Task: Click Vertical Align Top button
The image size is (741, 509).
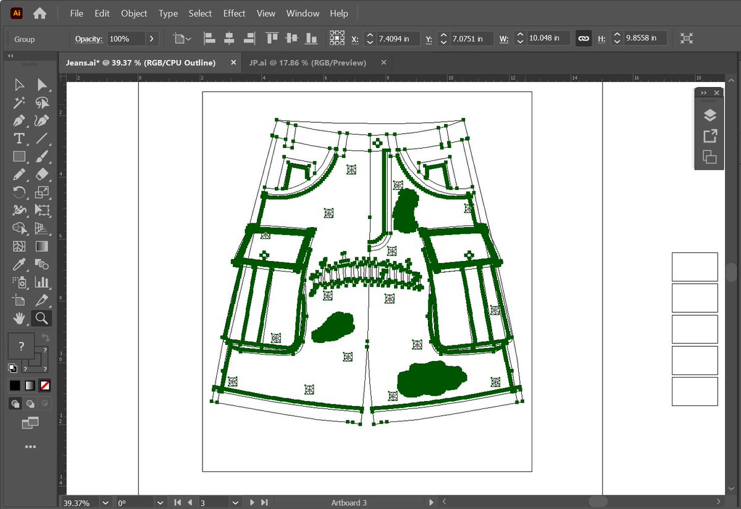Action: 272,38
